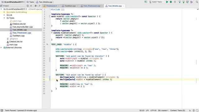
Task: Expand External Libraries node
Action: (1, 48)
